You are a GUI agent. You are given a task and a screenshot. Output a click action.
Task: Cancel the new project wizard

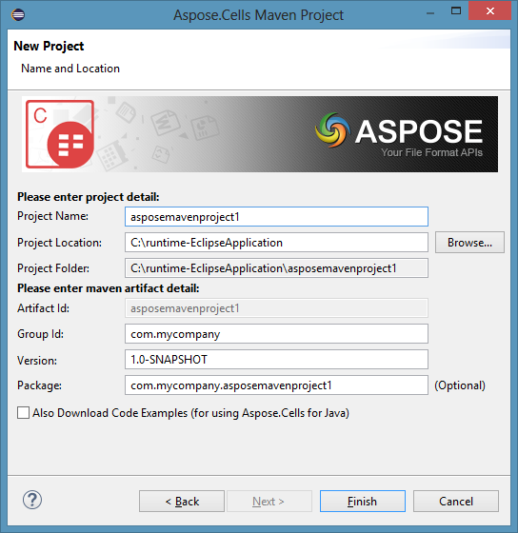tap(456, 501)
